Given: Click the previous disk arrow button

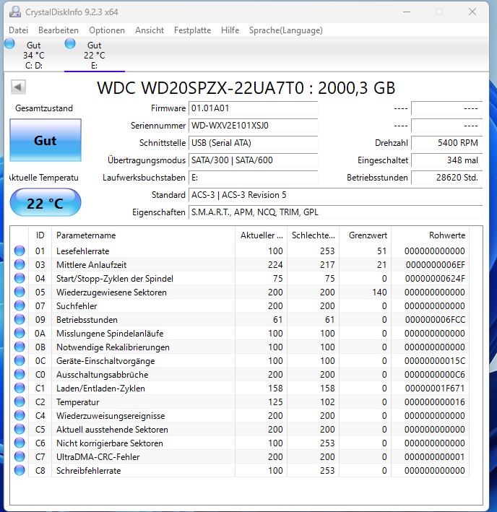Looking at the screenshot, I should pos(18,87).
